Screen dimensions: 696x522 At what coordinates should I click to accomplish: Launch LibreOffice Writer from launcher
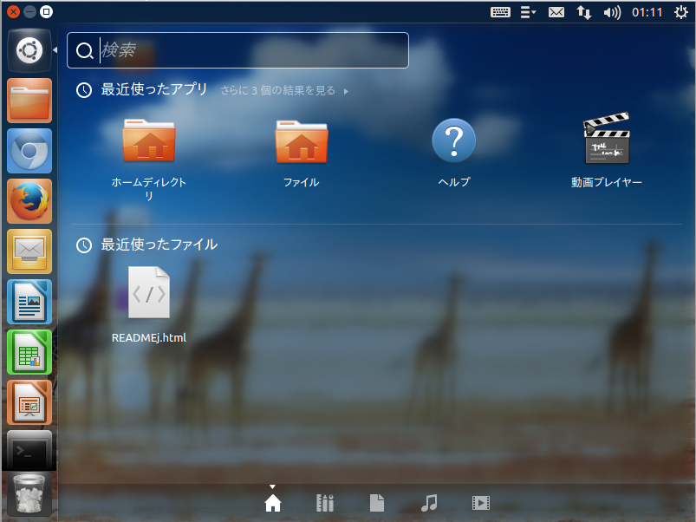pos(29,302)
